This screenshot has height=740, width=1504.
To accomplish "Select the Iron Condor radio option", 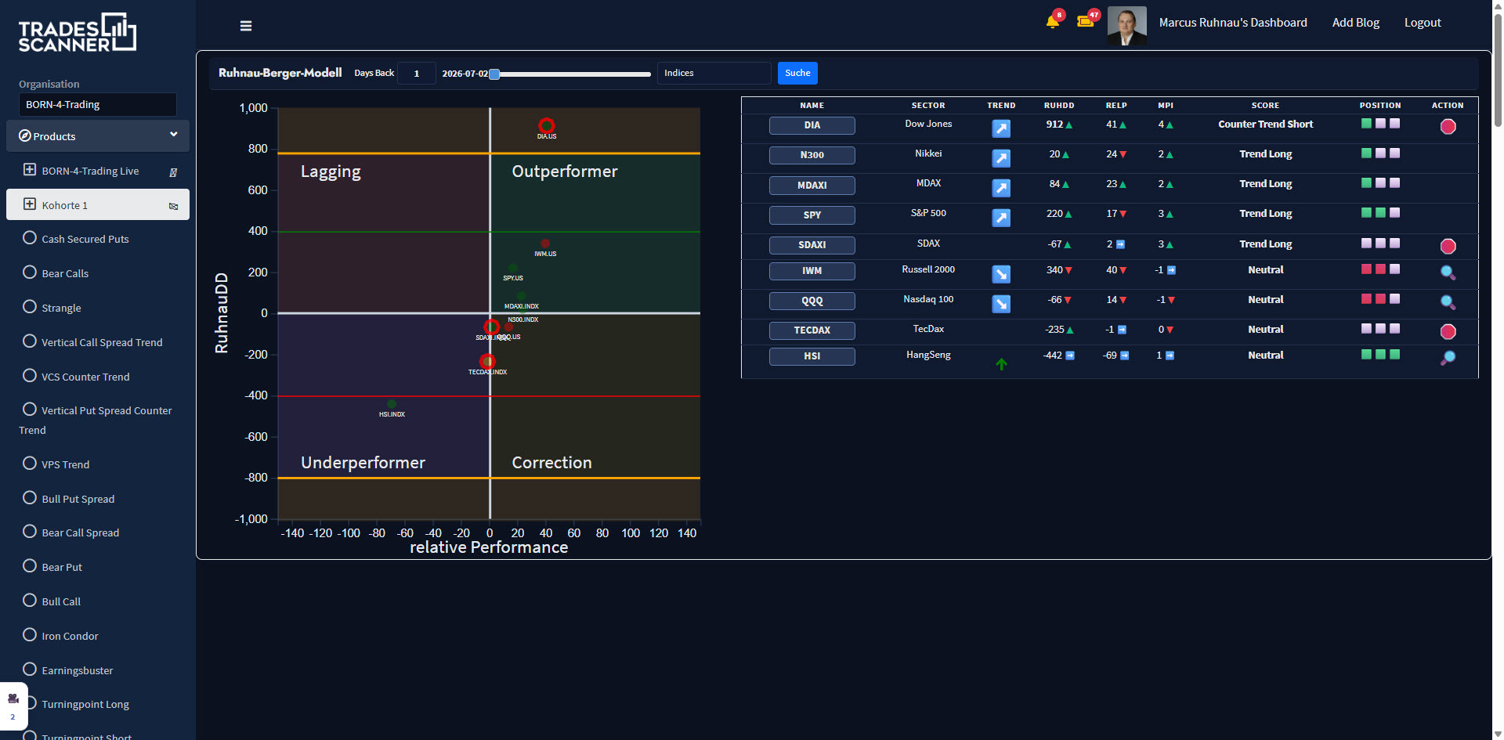I will 30,635.
